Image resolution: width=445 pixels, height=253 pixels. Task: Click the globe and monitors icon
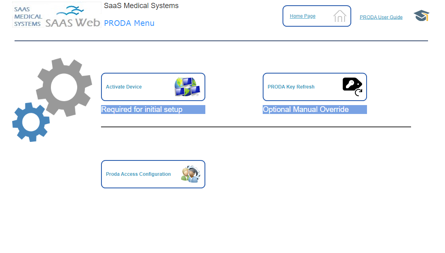(187, 87)
